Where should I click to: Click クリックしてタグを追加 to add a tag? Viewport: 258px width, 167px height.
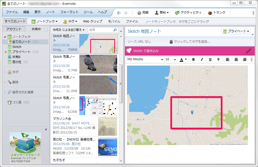click(191, 42)
